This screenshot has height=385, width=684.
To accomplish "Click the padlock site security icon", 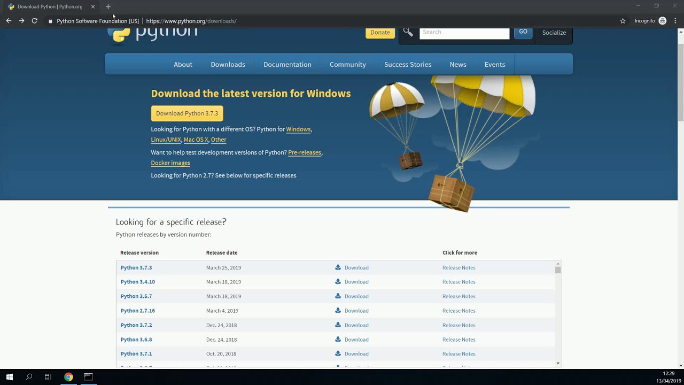I will pos(50,21).
